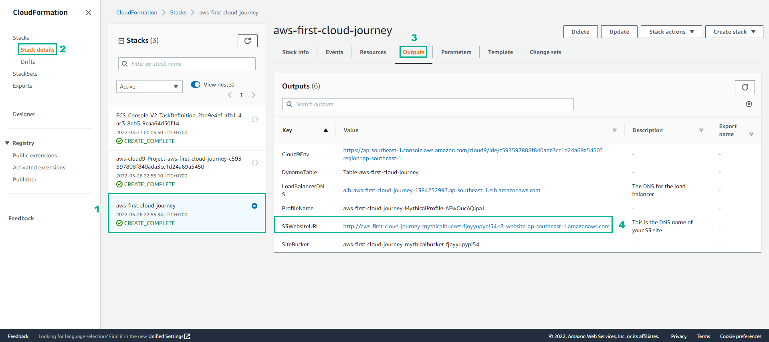The height and width of the screenshot is (342, 769).
Task: Open Activated extensions in Registry
Action: click(x=39, y=167)
